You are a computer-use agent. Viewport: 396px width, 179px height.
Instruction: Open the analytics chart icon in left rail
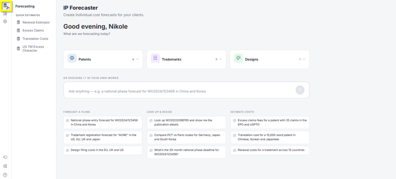5,14
